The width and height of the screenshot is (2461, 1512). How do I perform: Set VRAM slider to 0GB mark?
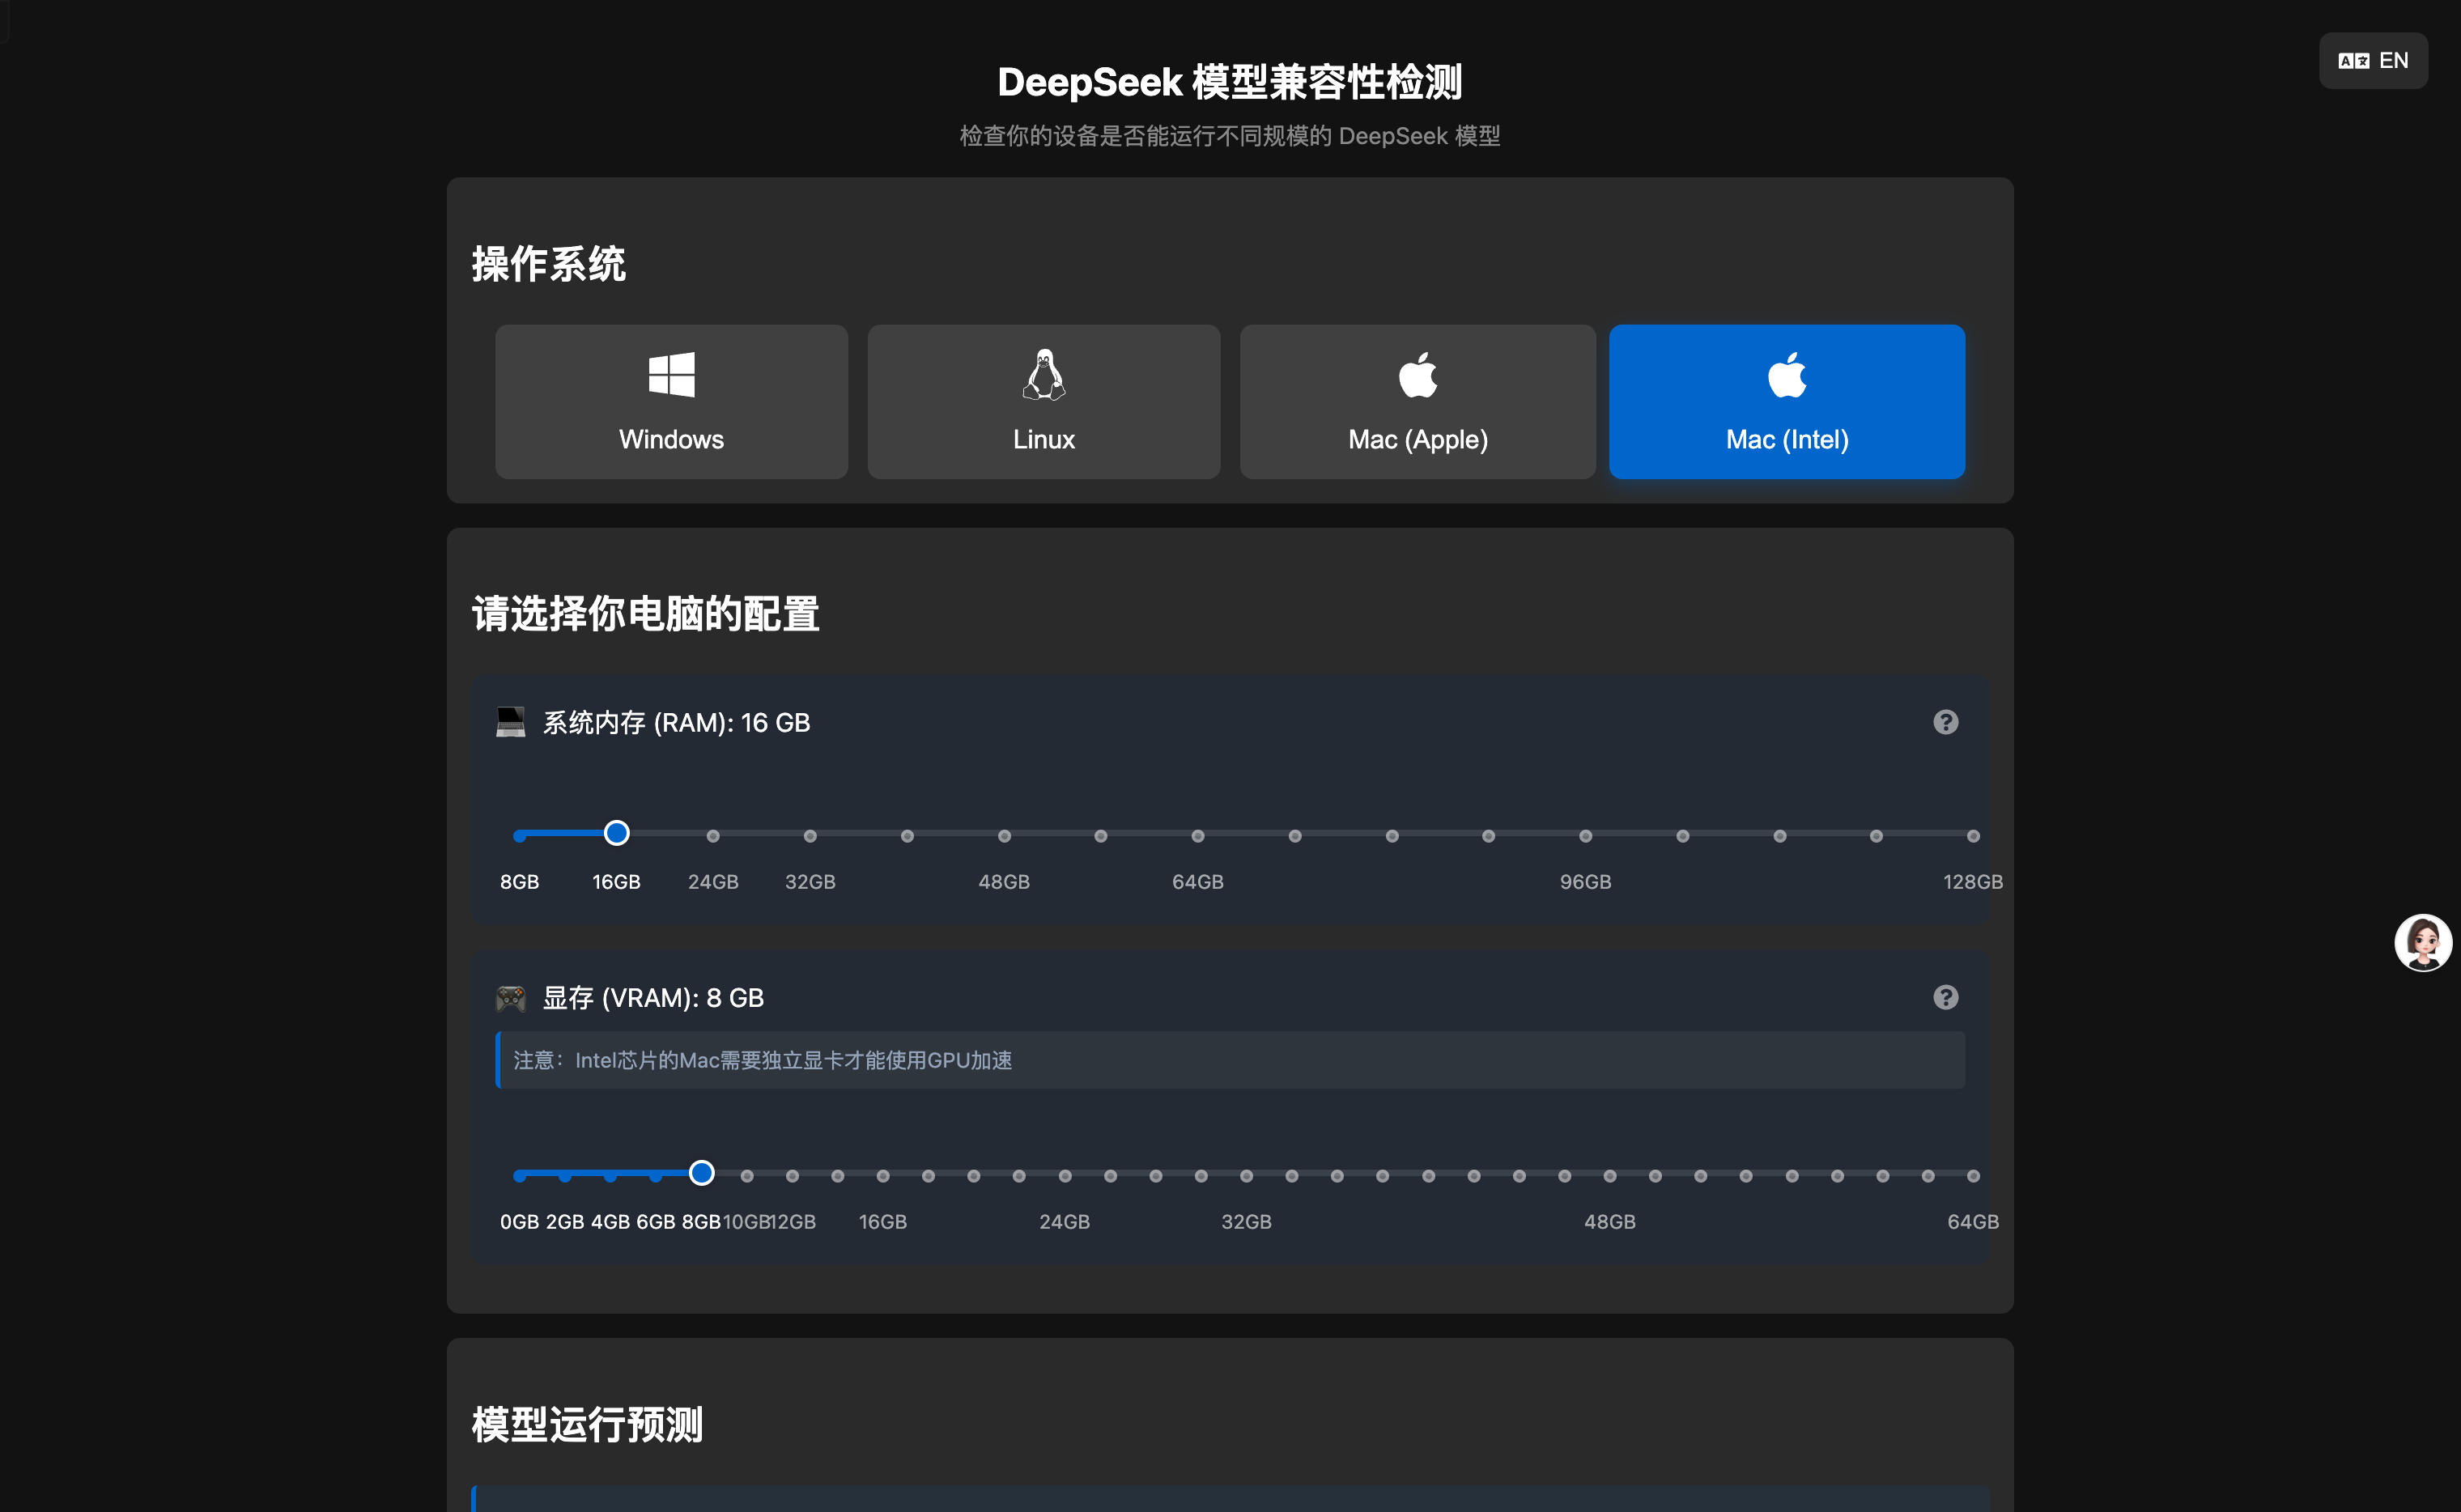point(519,1176)
